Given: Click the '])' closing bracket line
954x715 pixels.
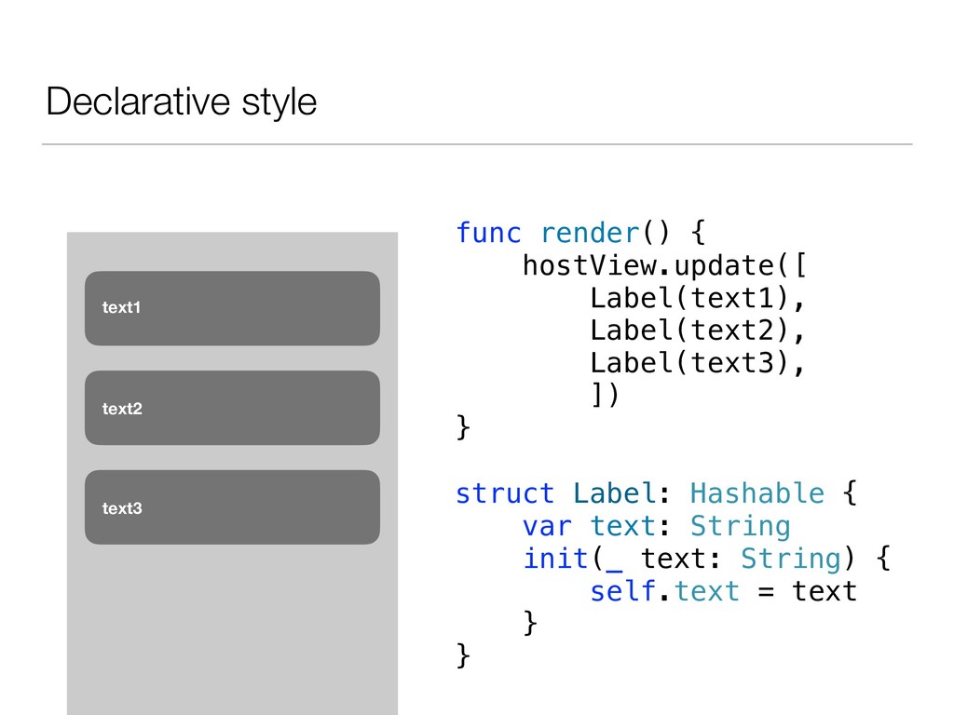Looking at the screenshot, I should [605, 395].
